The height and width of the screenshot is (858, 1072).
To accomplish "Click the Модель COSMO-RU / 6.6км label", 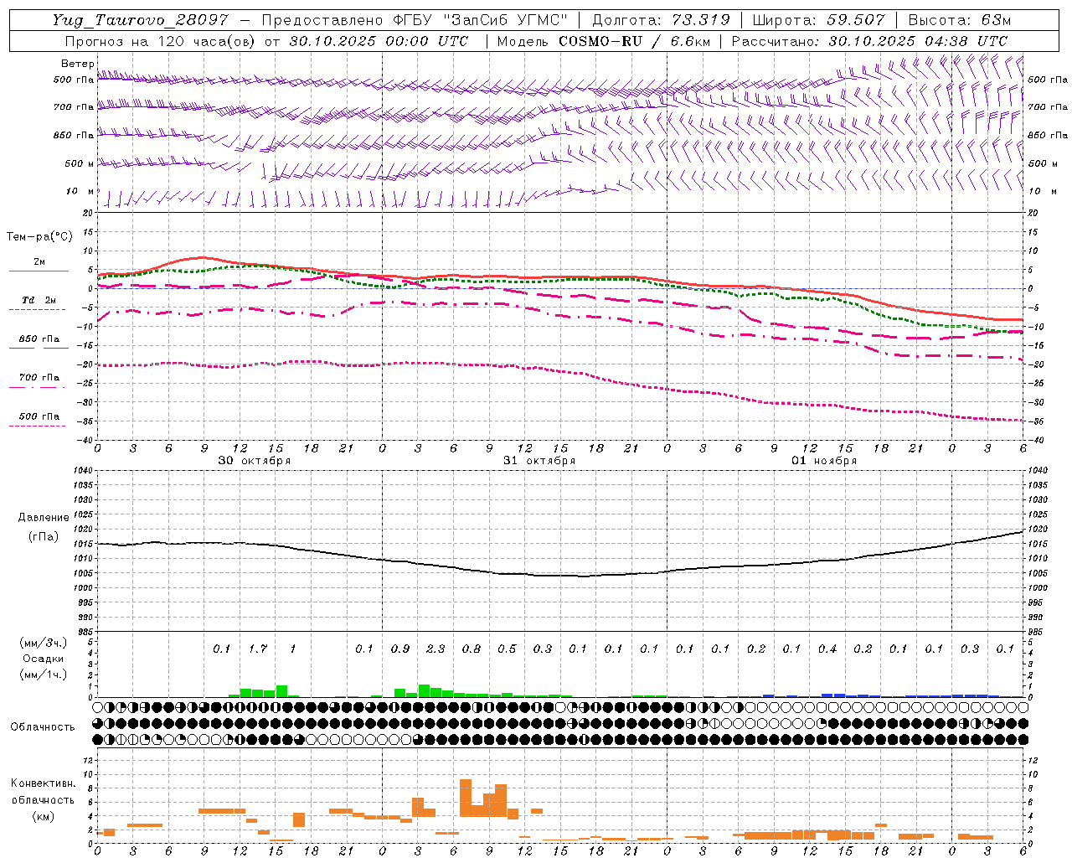I will point(604,41).
